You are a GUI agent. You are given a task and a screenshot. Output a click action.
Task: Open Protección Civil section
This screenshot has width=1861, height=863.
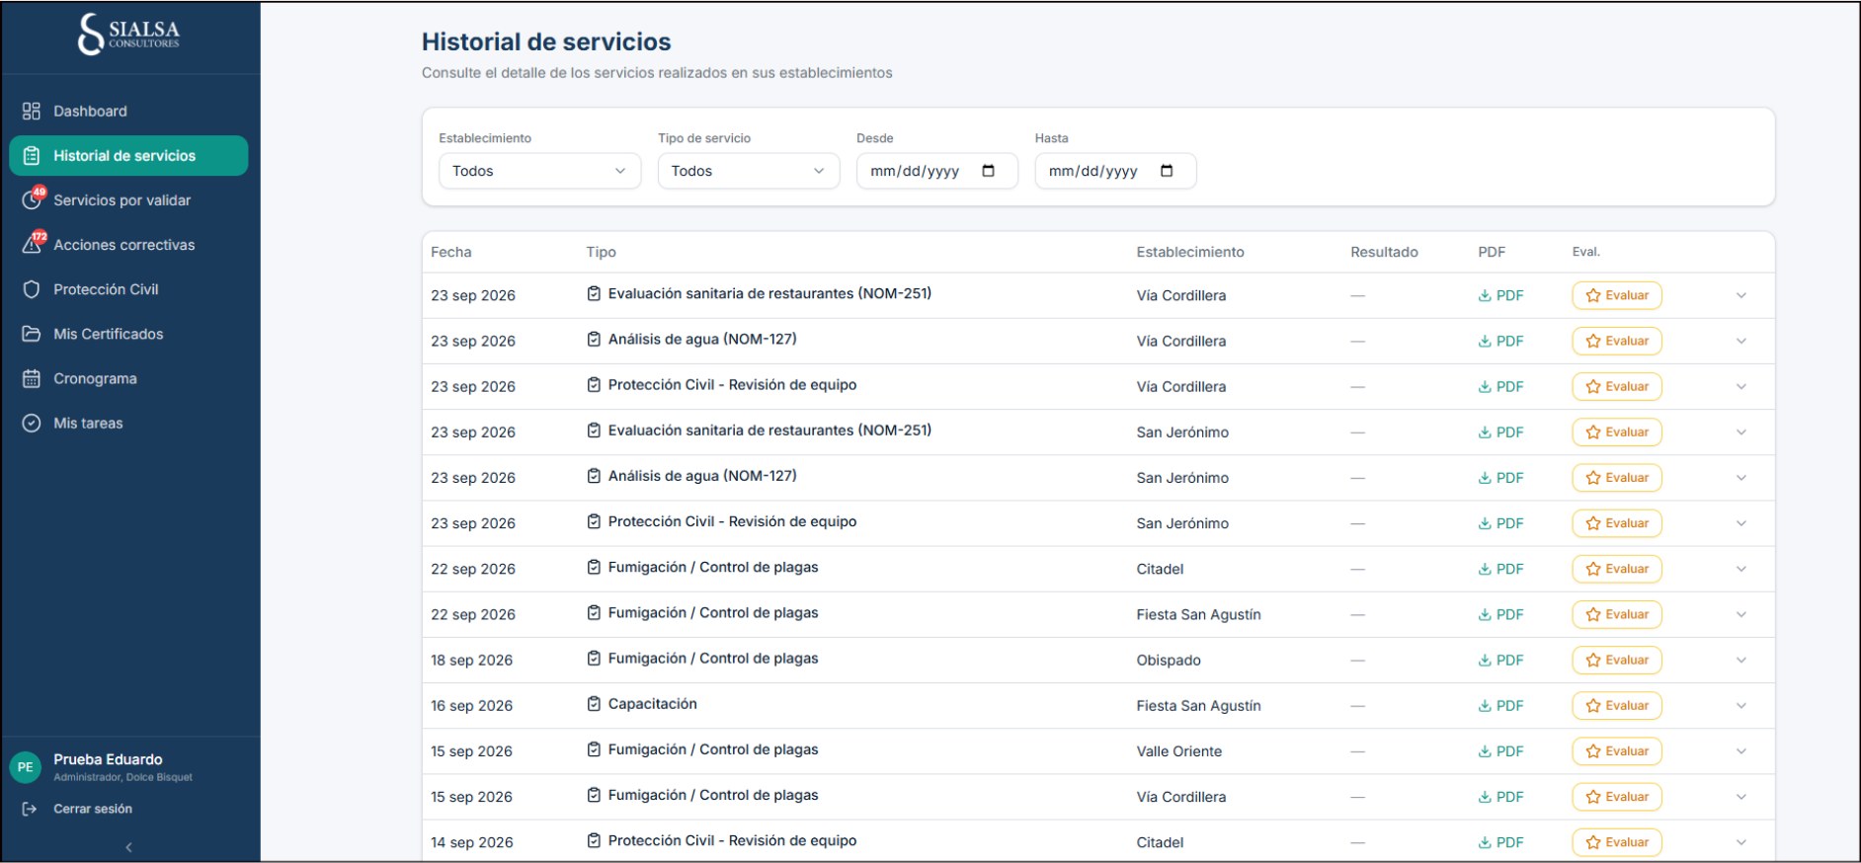tap(128, 289)
